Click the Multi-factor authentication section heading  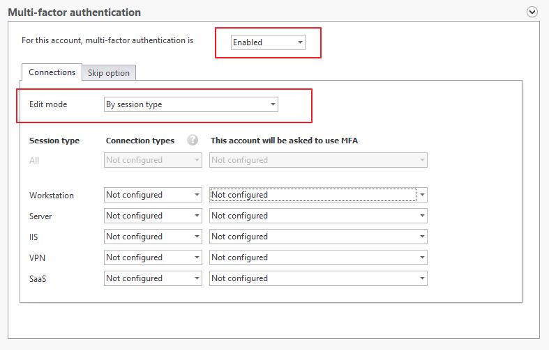[74, 13]
